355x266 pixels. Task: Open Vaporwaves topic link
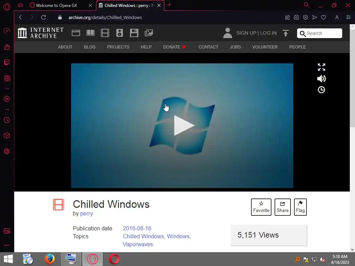point(138,244)
